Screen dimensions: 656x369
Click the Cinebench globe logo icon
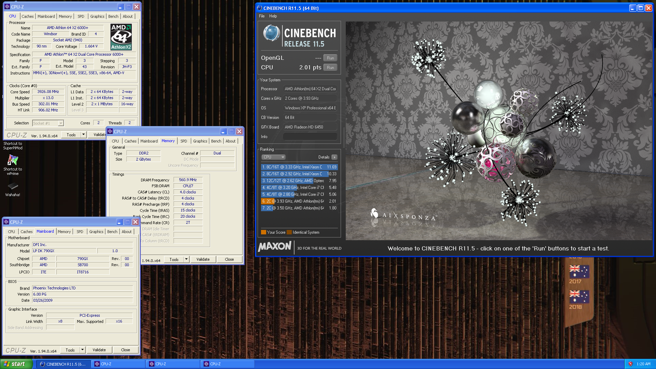(x=271, y=33)
